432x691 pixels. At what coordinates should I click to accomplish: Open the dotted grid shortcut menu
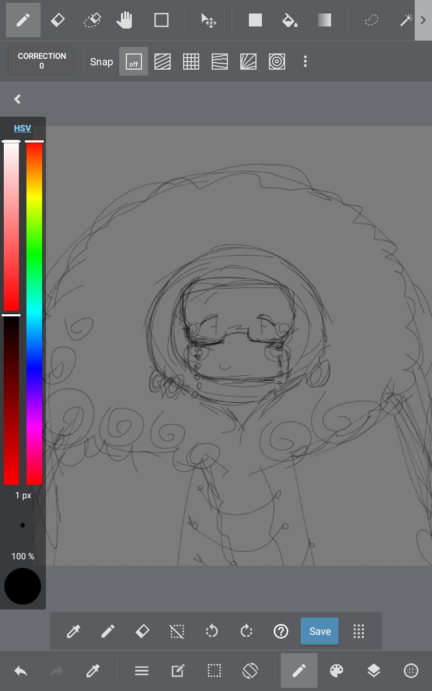[359, 631]
